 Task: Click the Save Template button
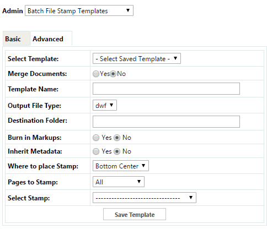tap(135, 214)
